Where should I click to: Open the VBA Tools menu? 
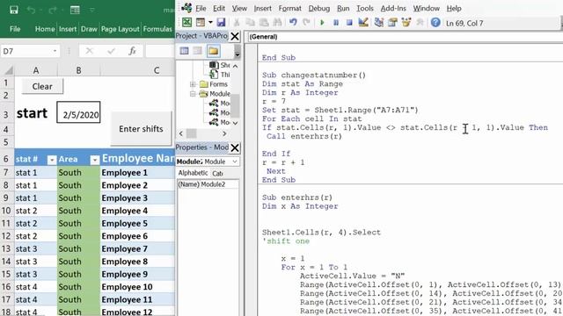coord(365,8)
